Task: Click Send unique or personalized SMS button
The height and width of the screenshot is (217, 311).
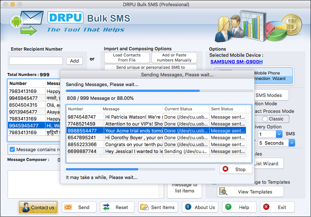Action: [x=150, y=67]
